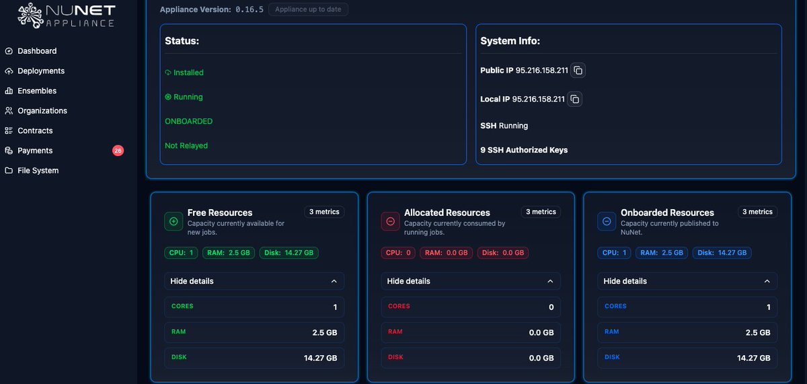807x384 pixels.
Task: Collapse Free Resources details
Action: (x=254, y=281)
